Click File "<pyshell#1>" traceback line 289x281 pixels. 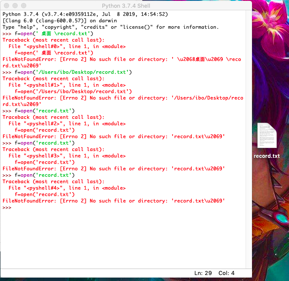click(x=67, y=85)
